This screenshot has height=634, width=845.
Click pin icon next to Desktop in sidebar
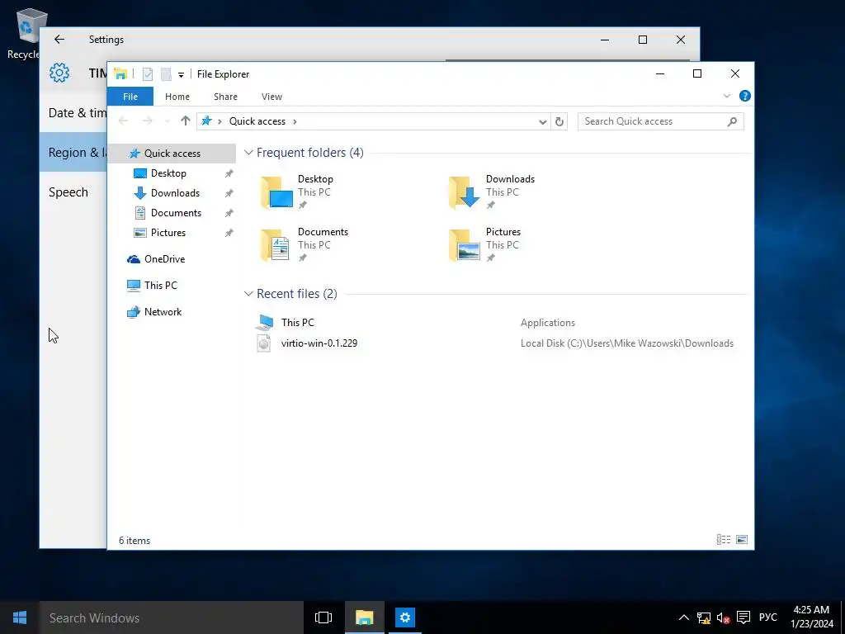point(229,173)
